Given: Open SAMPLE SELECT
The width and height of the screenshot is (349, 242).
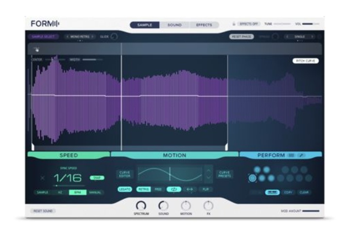Looking at the screenshot, I should click(x=43, y=37).
